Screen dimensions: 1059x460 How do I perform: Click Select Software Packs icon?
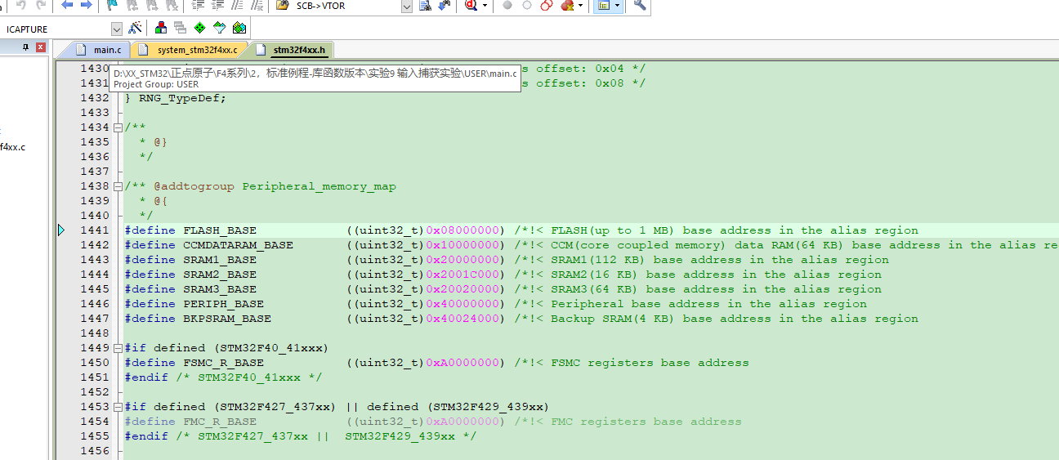(x=219, y=28)
